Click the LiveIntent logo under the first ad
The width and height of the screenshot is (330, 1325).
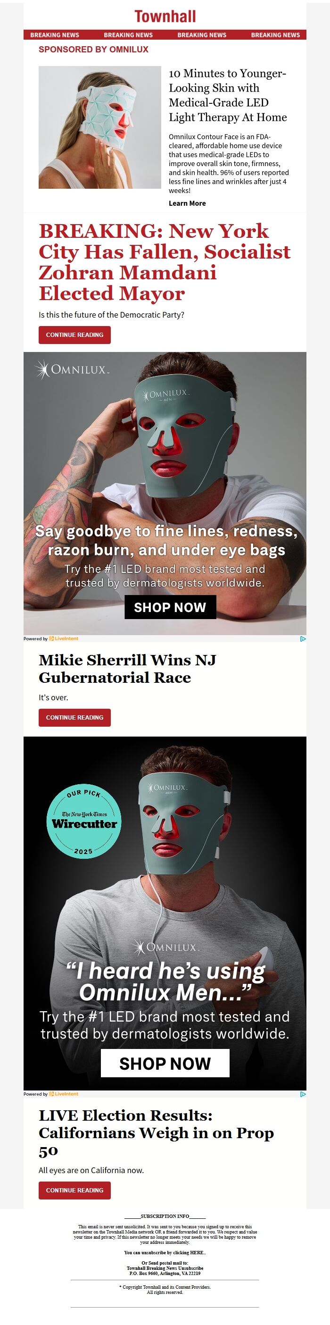click(x=64, y=638)
